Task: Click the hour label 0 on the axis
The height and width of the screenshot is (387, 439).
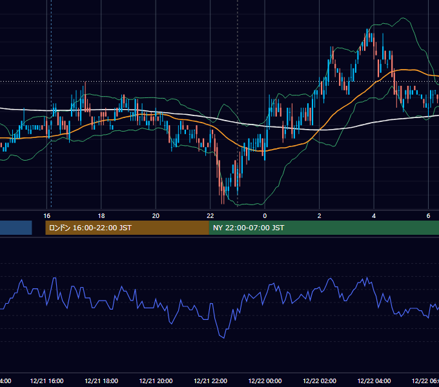Action: 265,216
